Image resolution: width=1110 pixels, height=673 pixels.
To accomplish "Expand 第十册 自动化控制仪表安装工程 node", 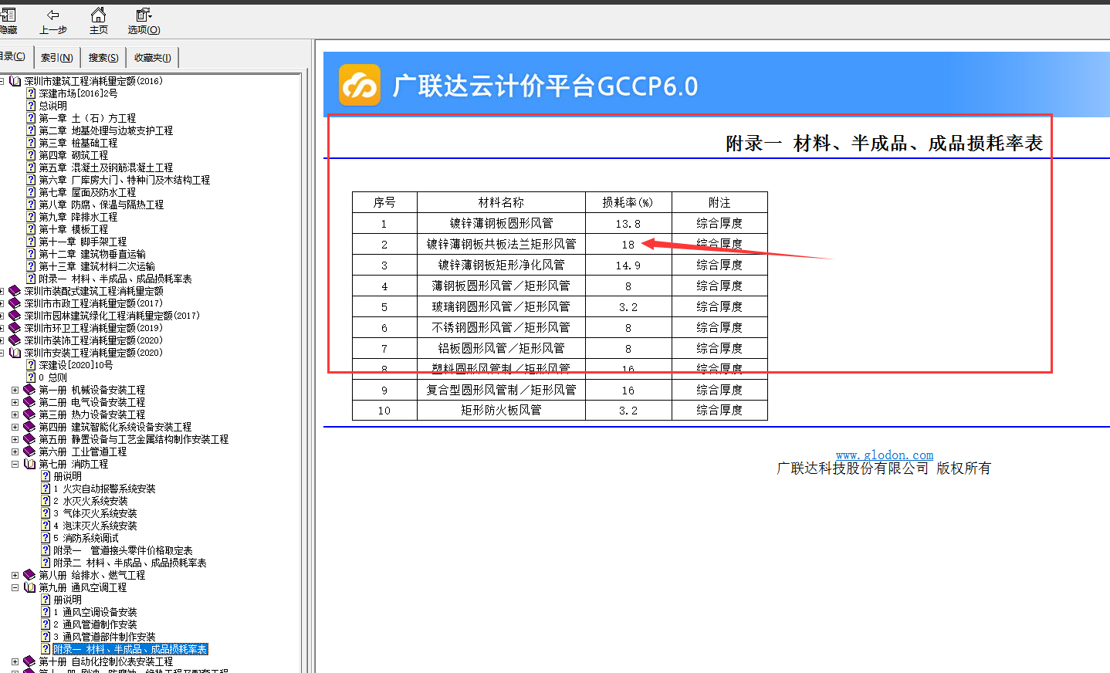I will [x=15, y=661].
